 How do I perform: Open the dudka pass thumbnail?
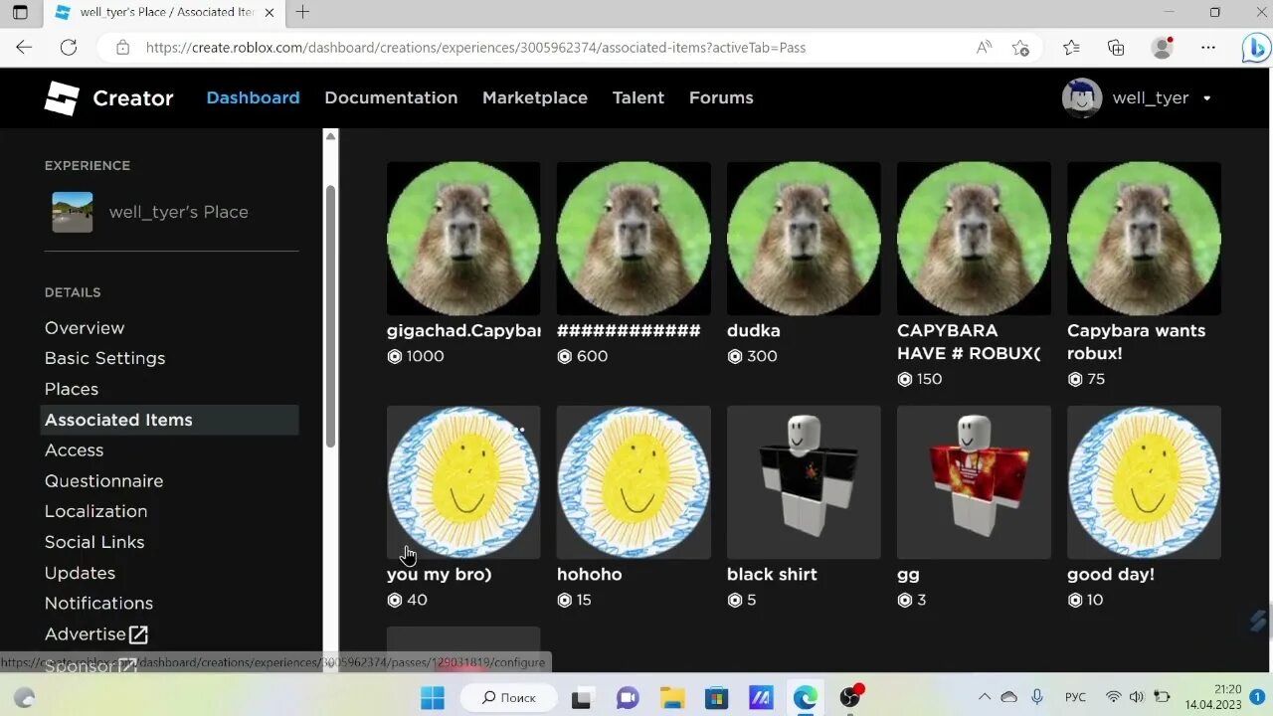(804, 239)
